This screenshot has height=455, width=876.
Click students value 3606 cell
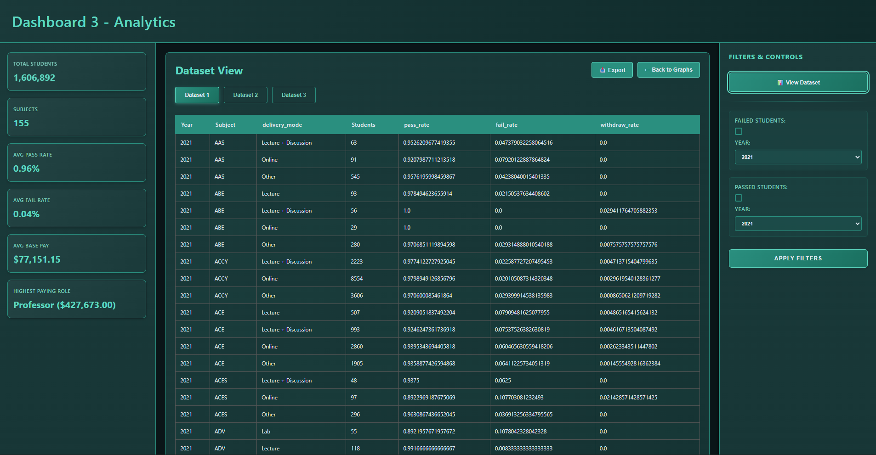point(372,296)
